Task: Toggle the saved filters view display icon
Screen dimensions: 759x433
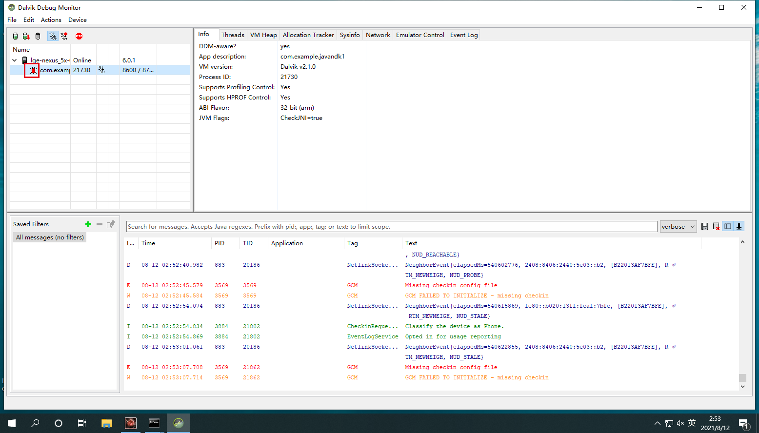Action: [x=728, y=226]
